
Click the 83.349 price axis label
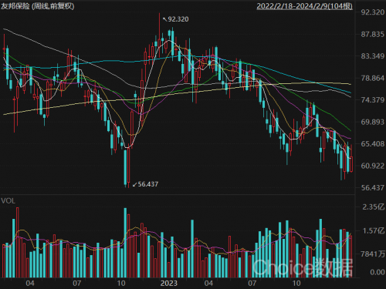(x=373, y=56)
